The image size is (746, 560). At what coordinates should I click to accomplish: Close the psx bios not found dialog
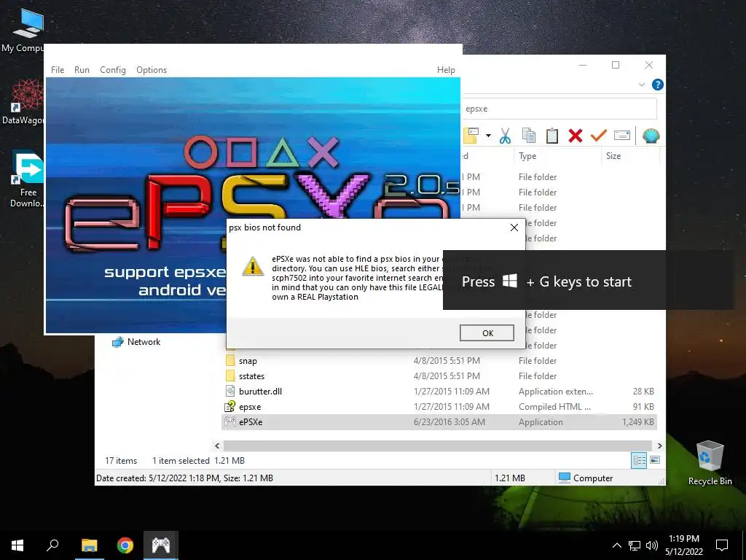pos(514,227)
